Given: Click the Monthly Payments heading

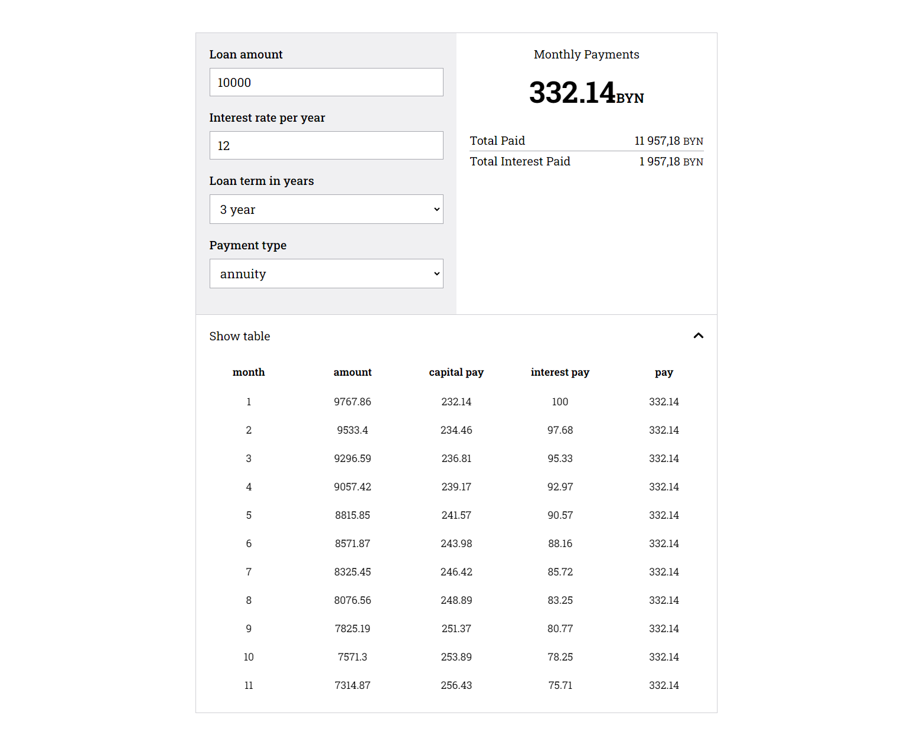Looking at the screenshot, I should coord(586,54).
